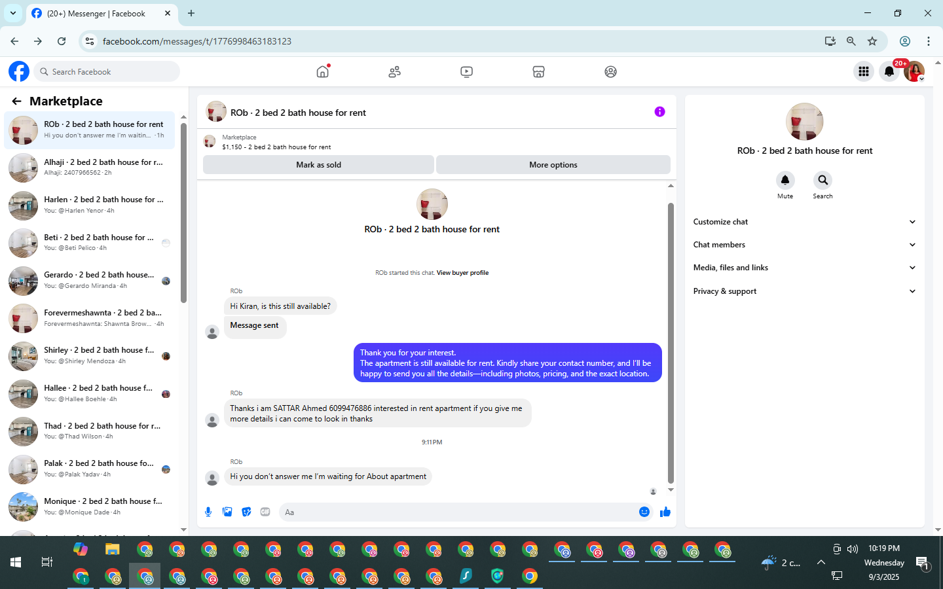
Task: Open the Windows notification center icon
Action: point(923,563)
